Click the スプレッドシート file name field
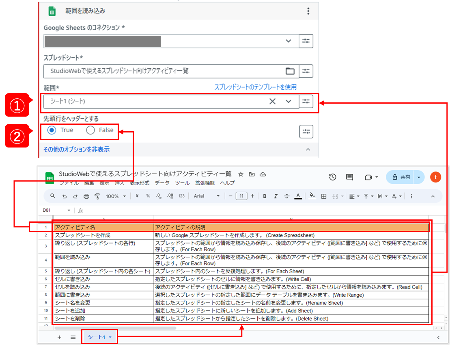Screen dimensions: 450x345 (x=171, y=71)
